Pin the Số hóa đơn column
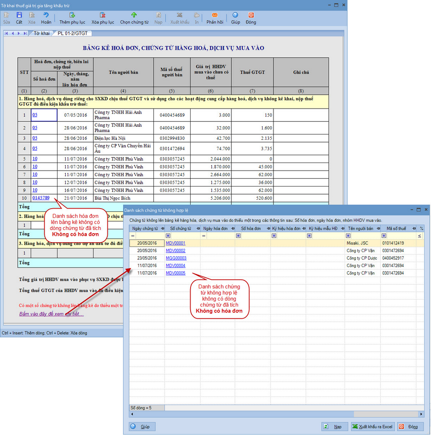The width and height of the screenshot is (431, 435). point(268,229)
